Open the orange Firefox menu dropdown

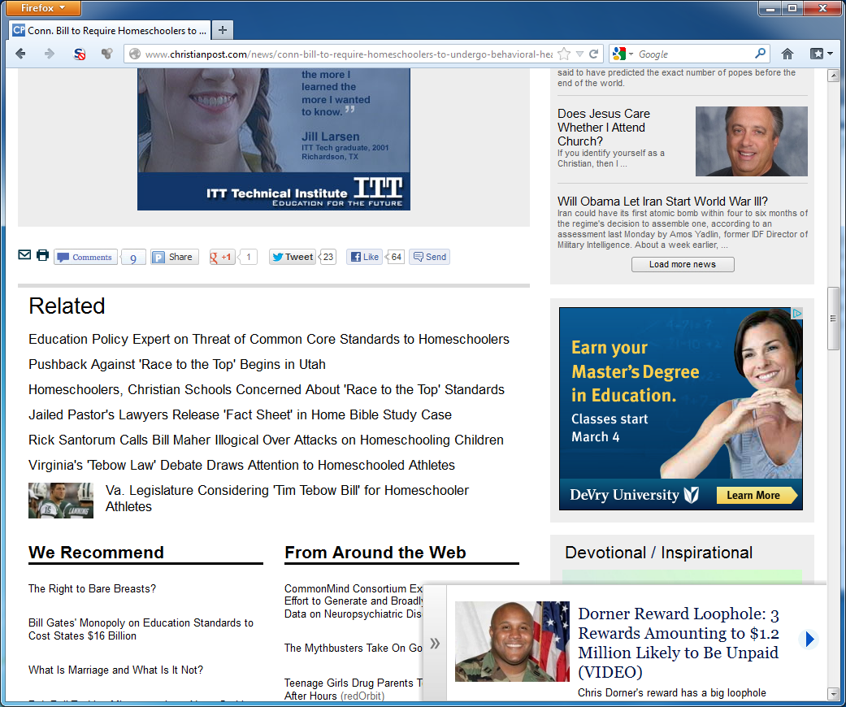coord(41,8)
